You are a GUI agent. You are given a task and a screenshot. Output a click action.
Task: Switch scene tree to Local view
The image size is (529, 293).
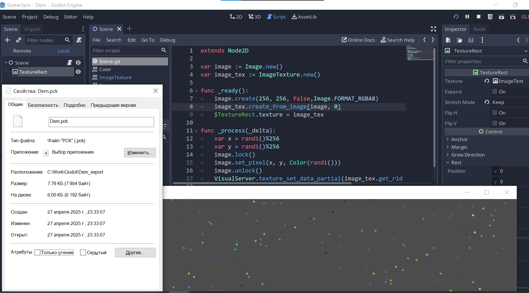click(64, 51)
